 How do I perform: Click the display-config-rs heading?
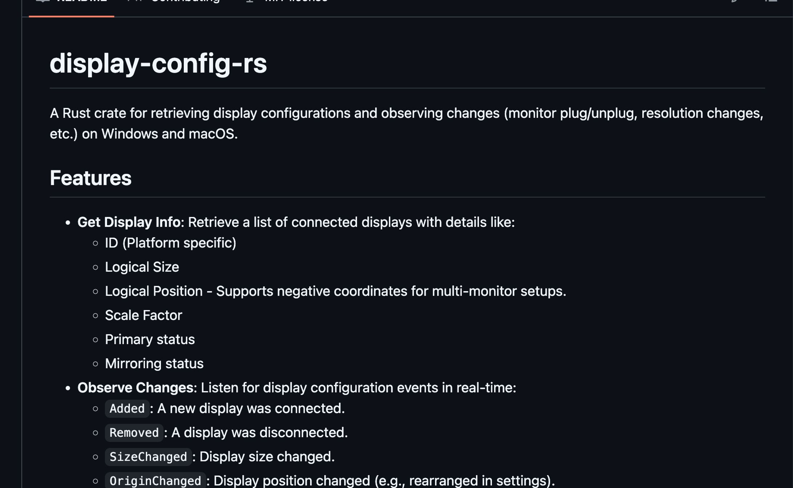pos(159,64)
